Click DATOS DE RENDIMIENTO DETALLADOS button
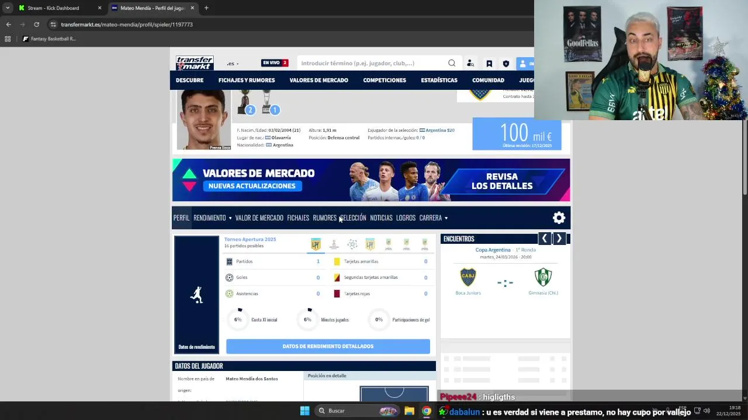Viewport: 748px width, 420px height. [x=328, y=346]
